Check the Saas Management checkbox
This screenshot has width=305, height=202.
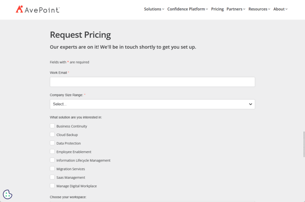(52, 177)
